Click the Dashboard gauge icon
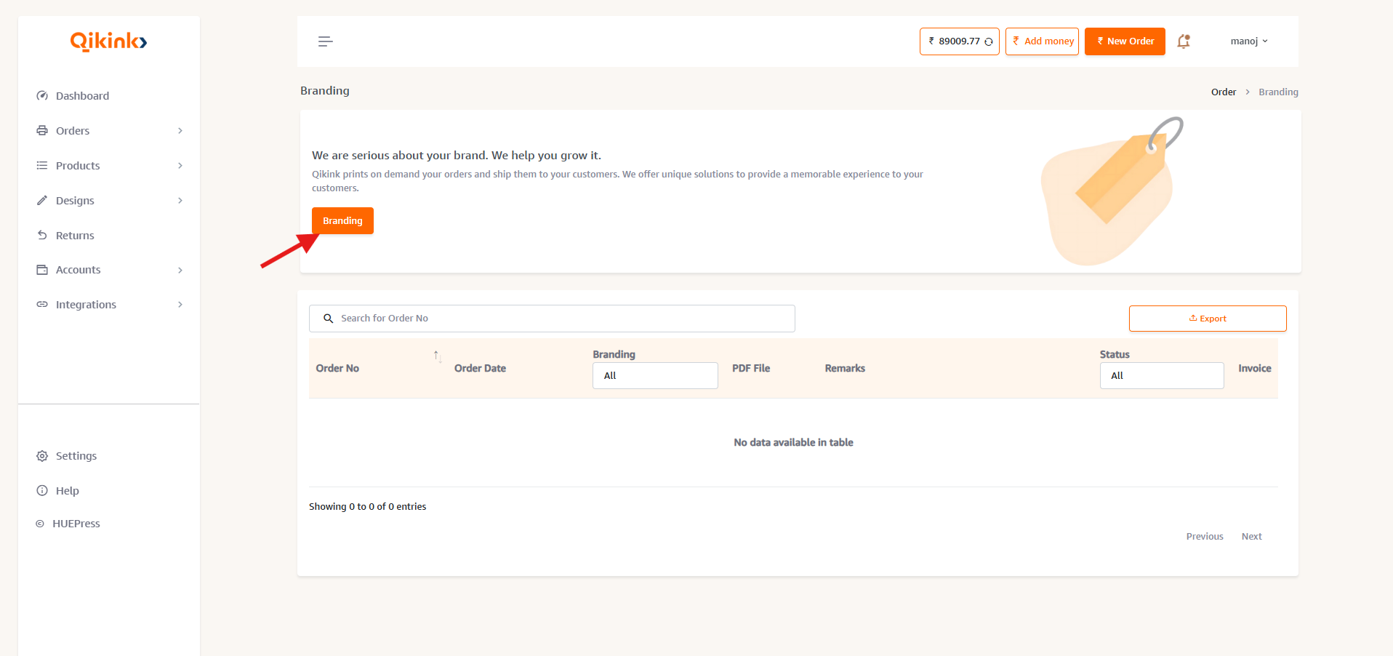The image size is (1393, 656). point(42,96)
